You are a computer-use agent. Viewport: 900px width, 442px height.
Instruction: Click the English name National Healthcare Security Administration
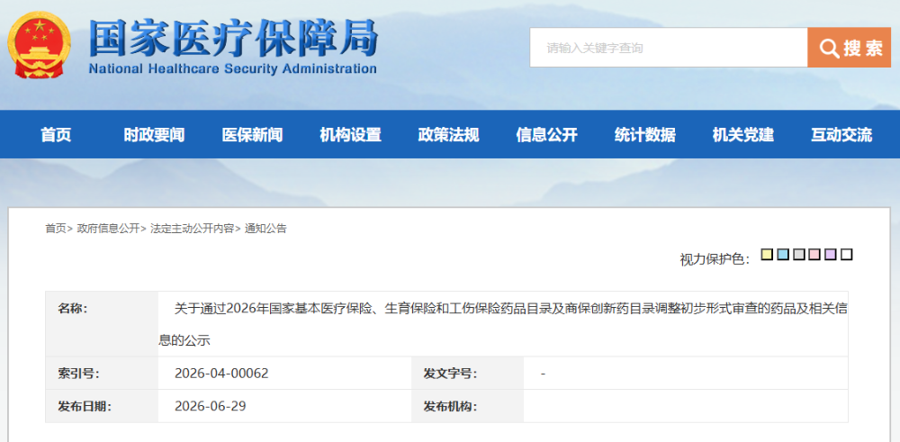tap(233, 69)
